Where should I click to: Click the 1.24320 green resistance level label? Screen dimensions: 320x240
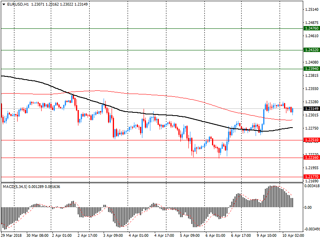[x=312, y=50]
